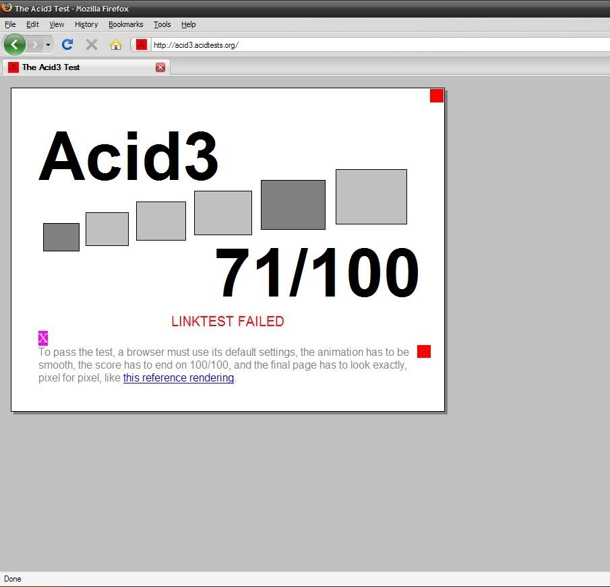Click the magenta X box
610x587 pixels.
tap(43, 338)
